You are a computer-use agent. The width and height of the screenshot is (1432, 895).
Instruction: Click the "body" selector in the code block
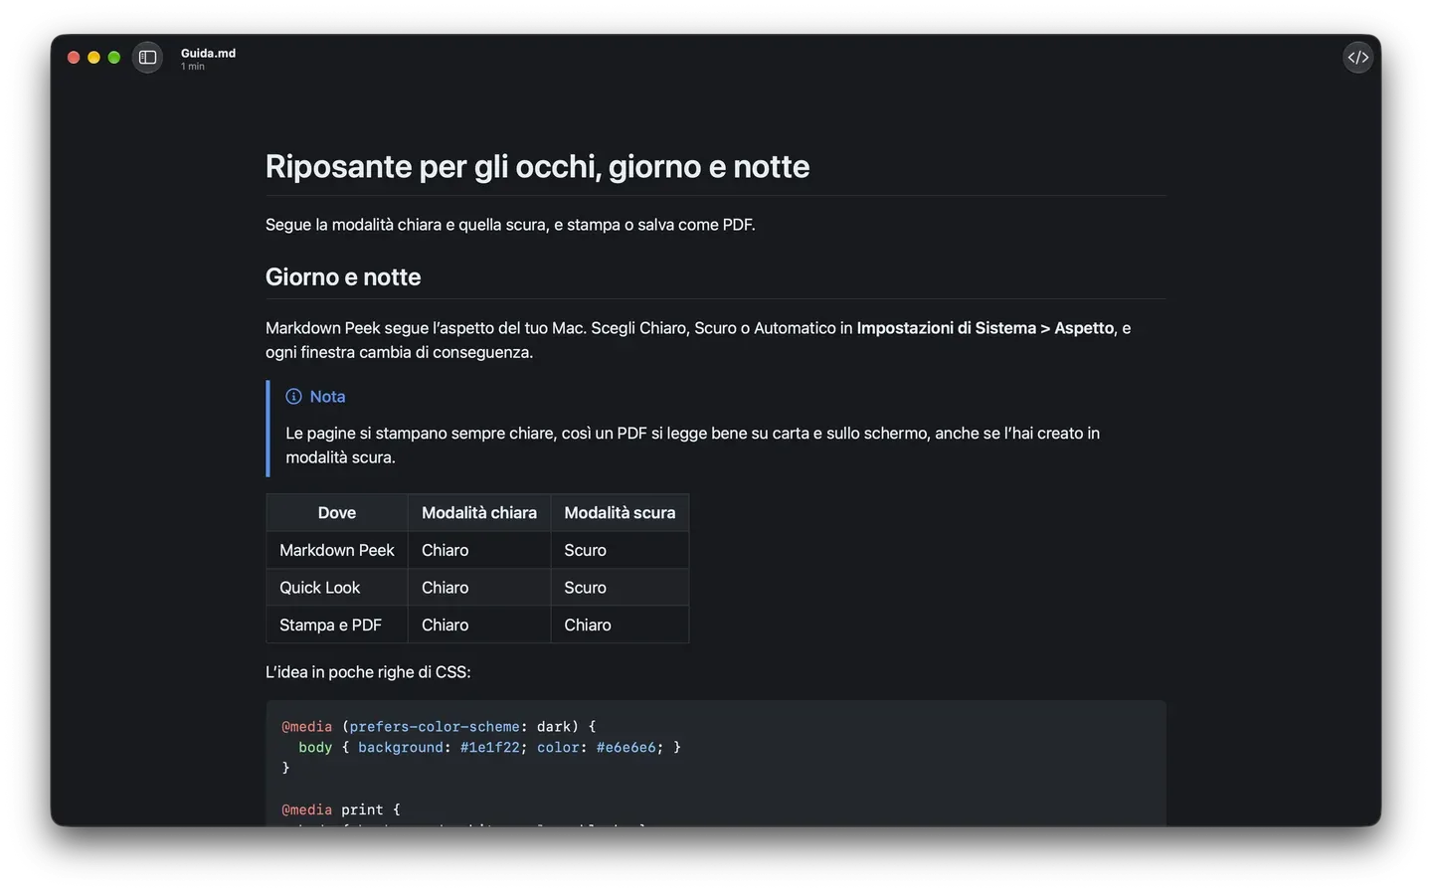(315, 748)
